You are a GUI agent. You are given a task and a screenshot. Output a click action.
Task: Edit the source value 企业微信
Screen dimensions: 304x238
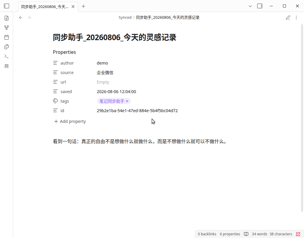(105, 73)
